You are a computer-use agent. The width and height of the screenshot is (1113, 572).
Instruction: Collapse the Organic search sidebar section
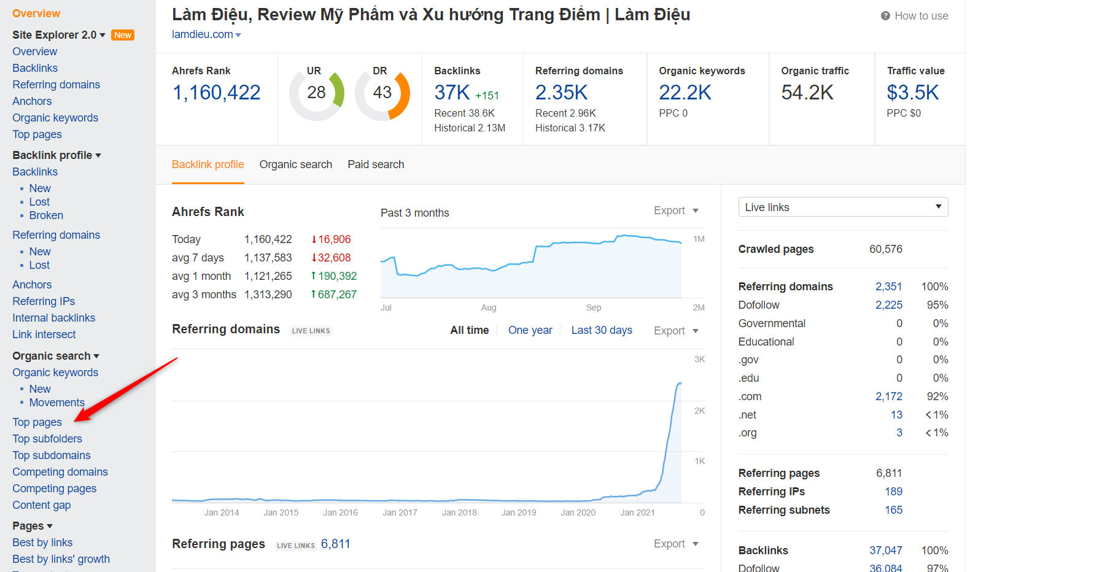(96, 356)
